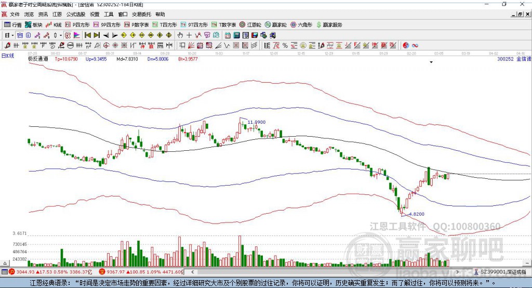
Task: Click the 日K线 chart label
Action: 8,56
